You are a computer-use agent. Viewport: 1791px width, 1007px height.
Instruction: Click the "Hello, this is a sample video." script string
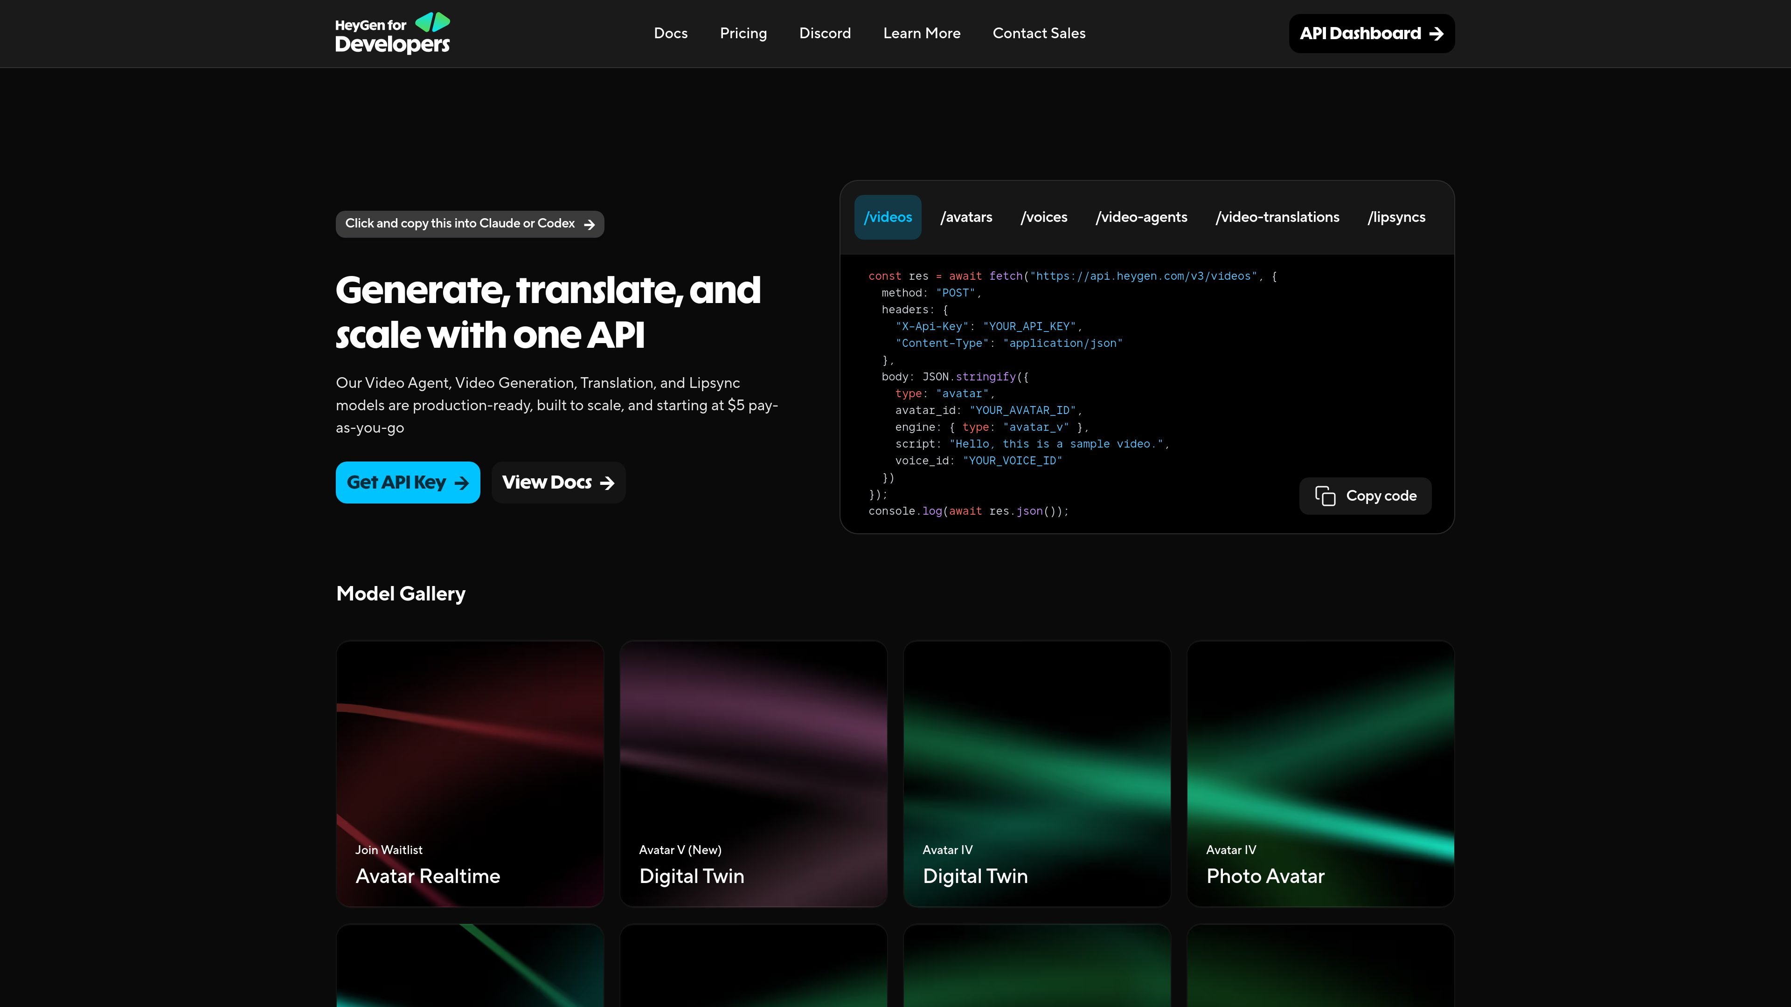(1056, 444)
